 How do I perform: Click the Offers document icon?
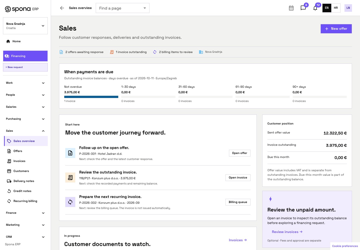pos(9,151)
